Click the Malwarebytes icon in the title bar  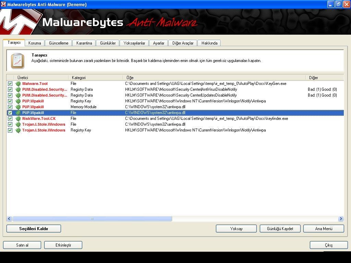(3, 4)
